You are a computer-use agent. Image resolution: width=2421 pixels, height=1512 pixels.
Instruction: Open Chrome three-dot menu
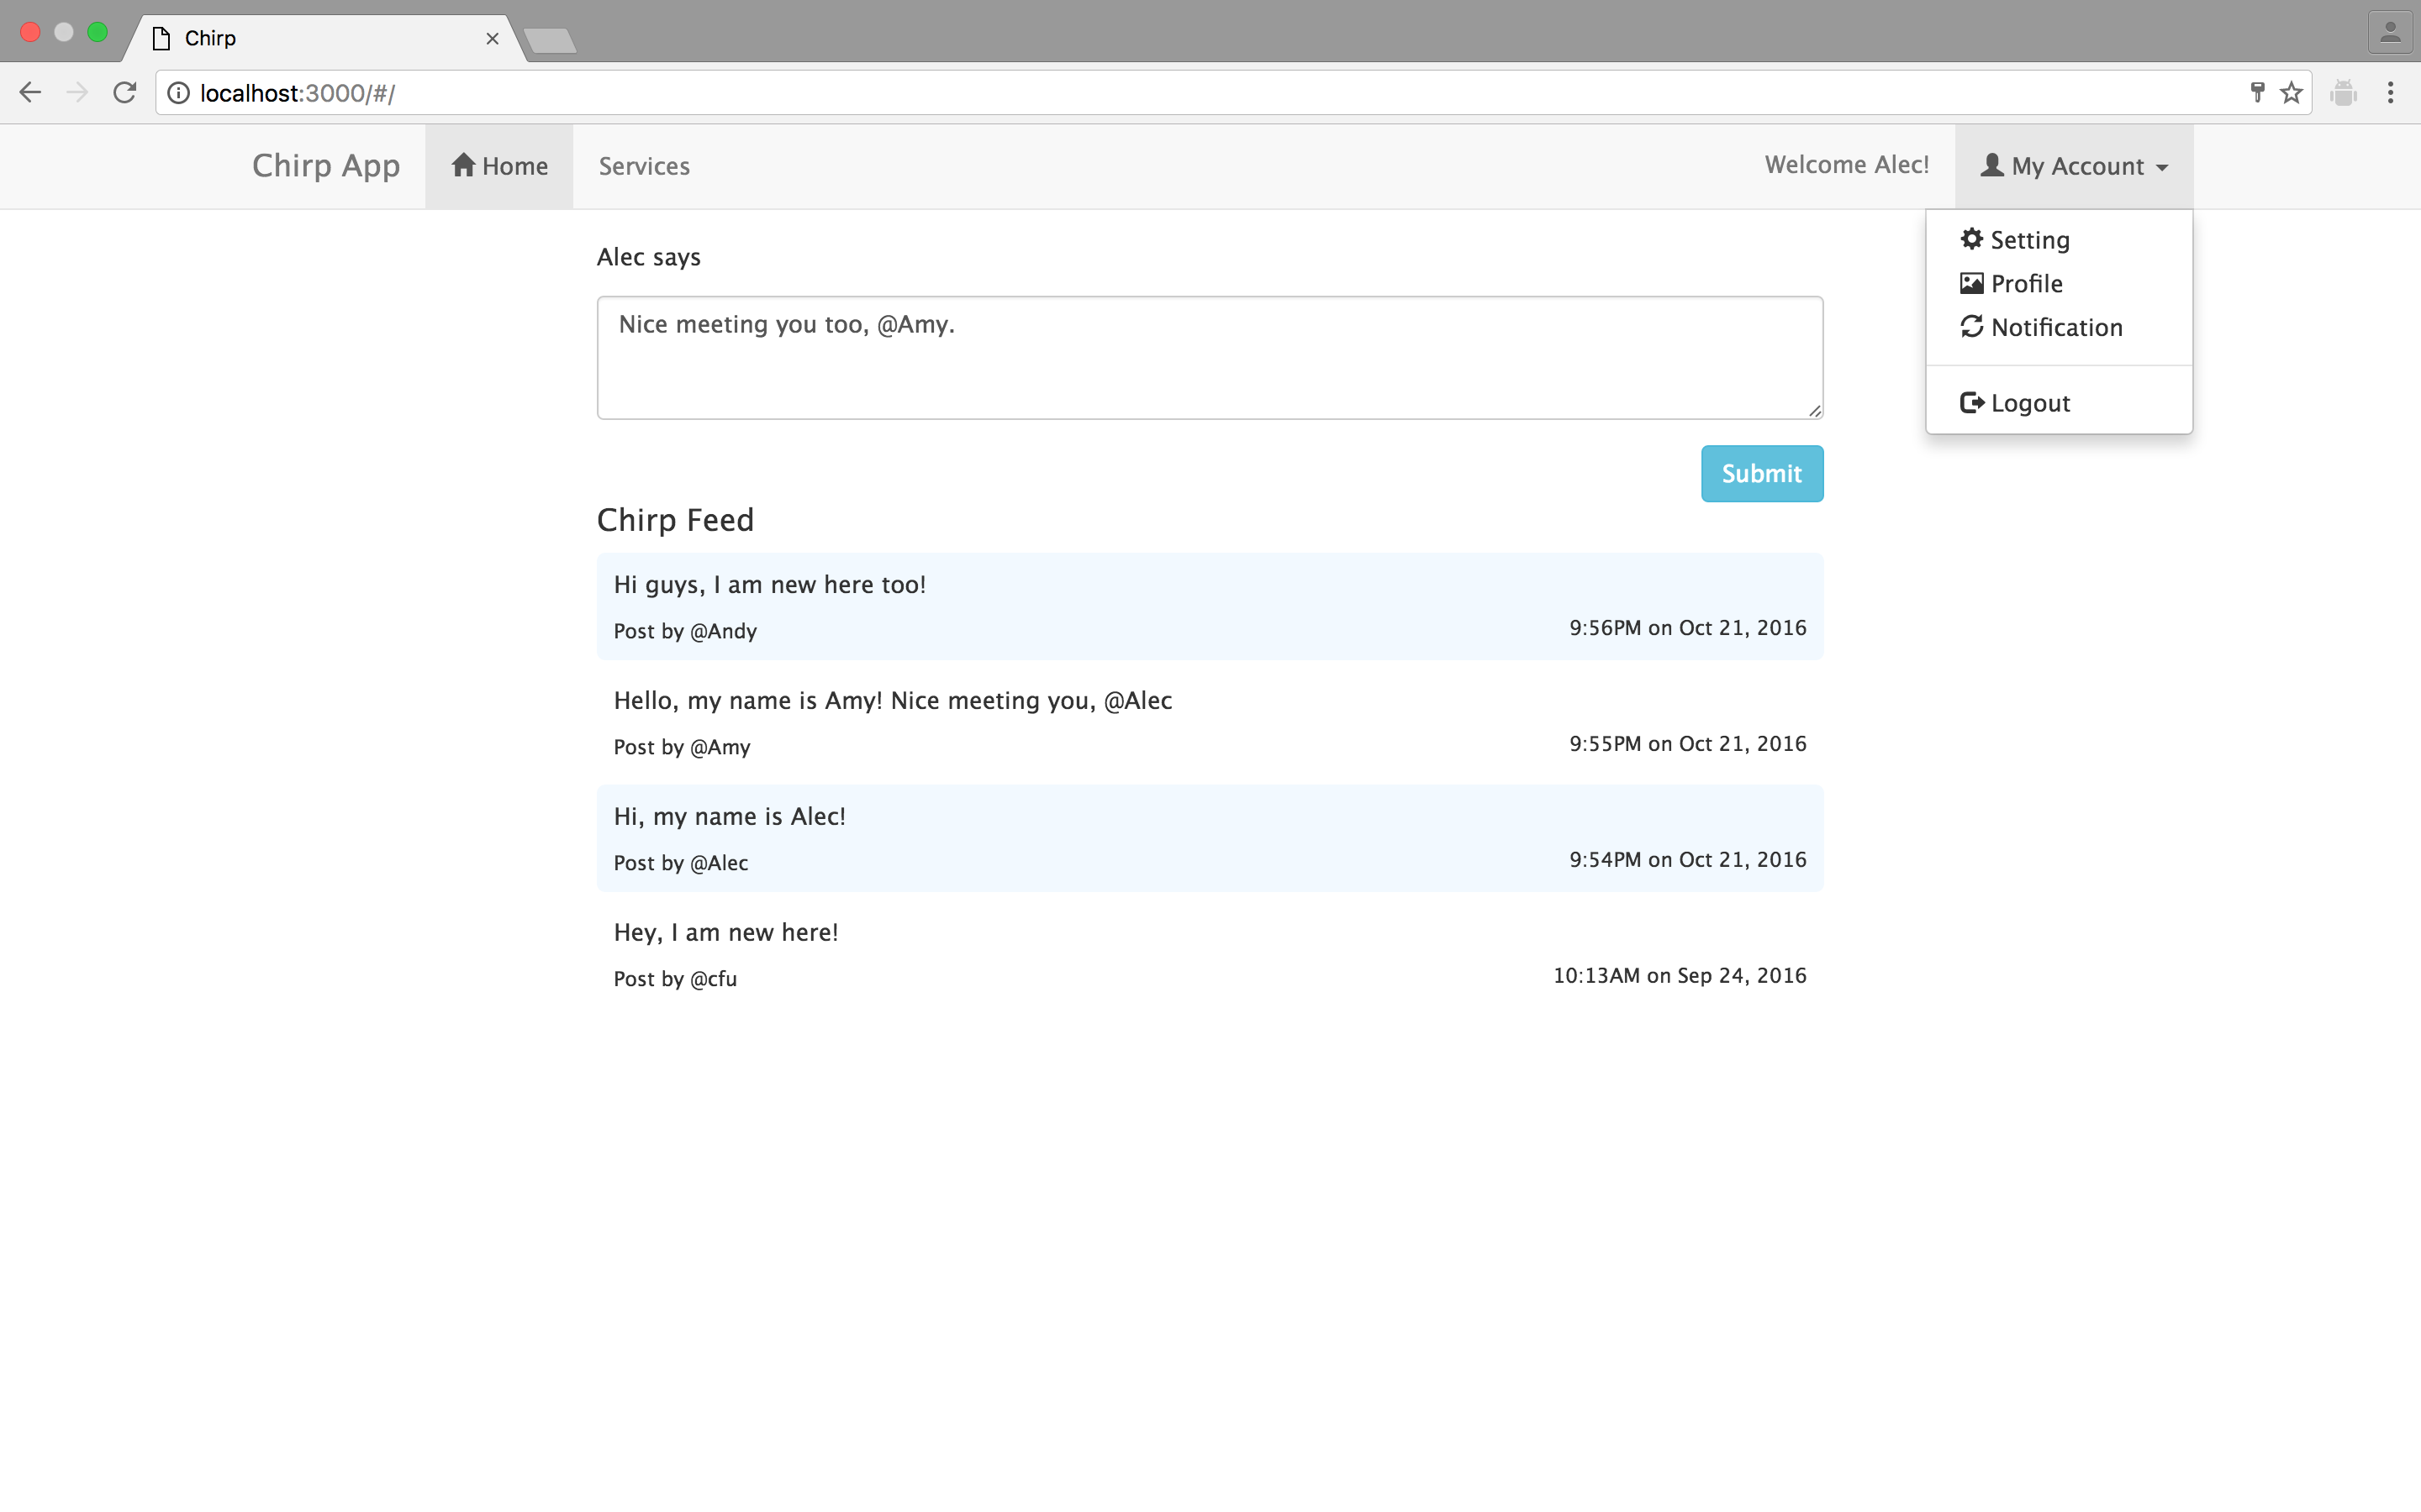2390,93
